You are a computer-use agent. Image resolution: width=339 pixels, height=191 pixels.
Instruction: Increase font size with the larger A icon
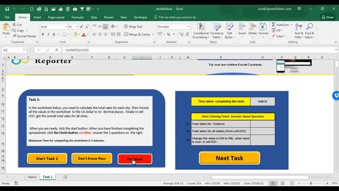click(x=81, y=27)
